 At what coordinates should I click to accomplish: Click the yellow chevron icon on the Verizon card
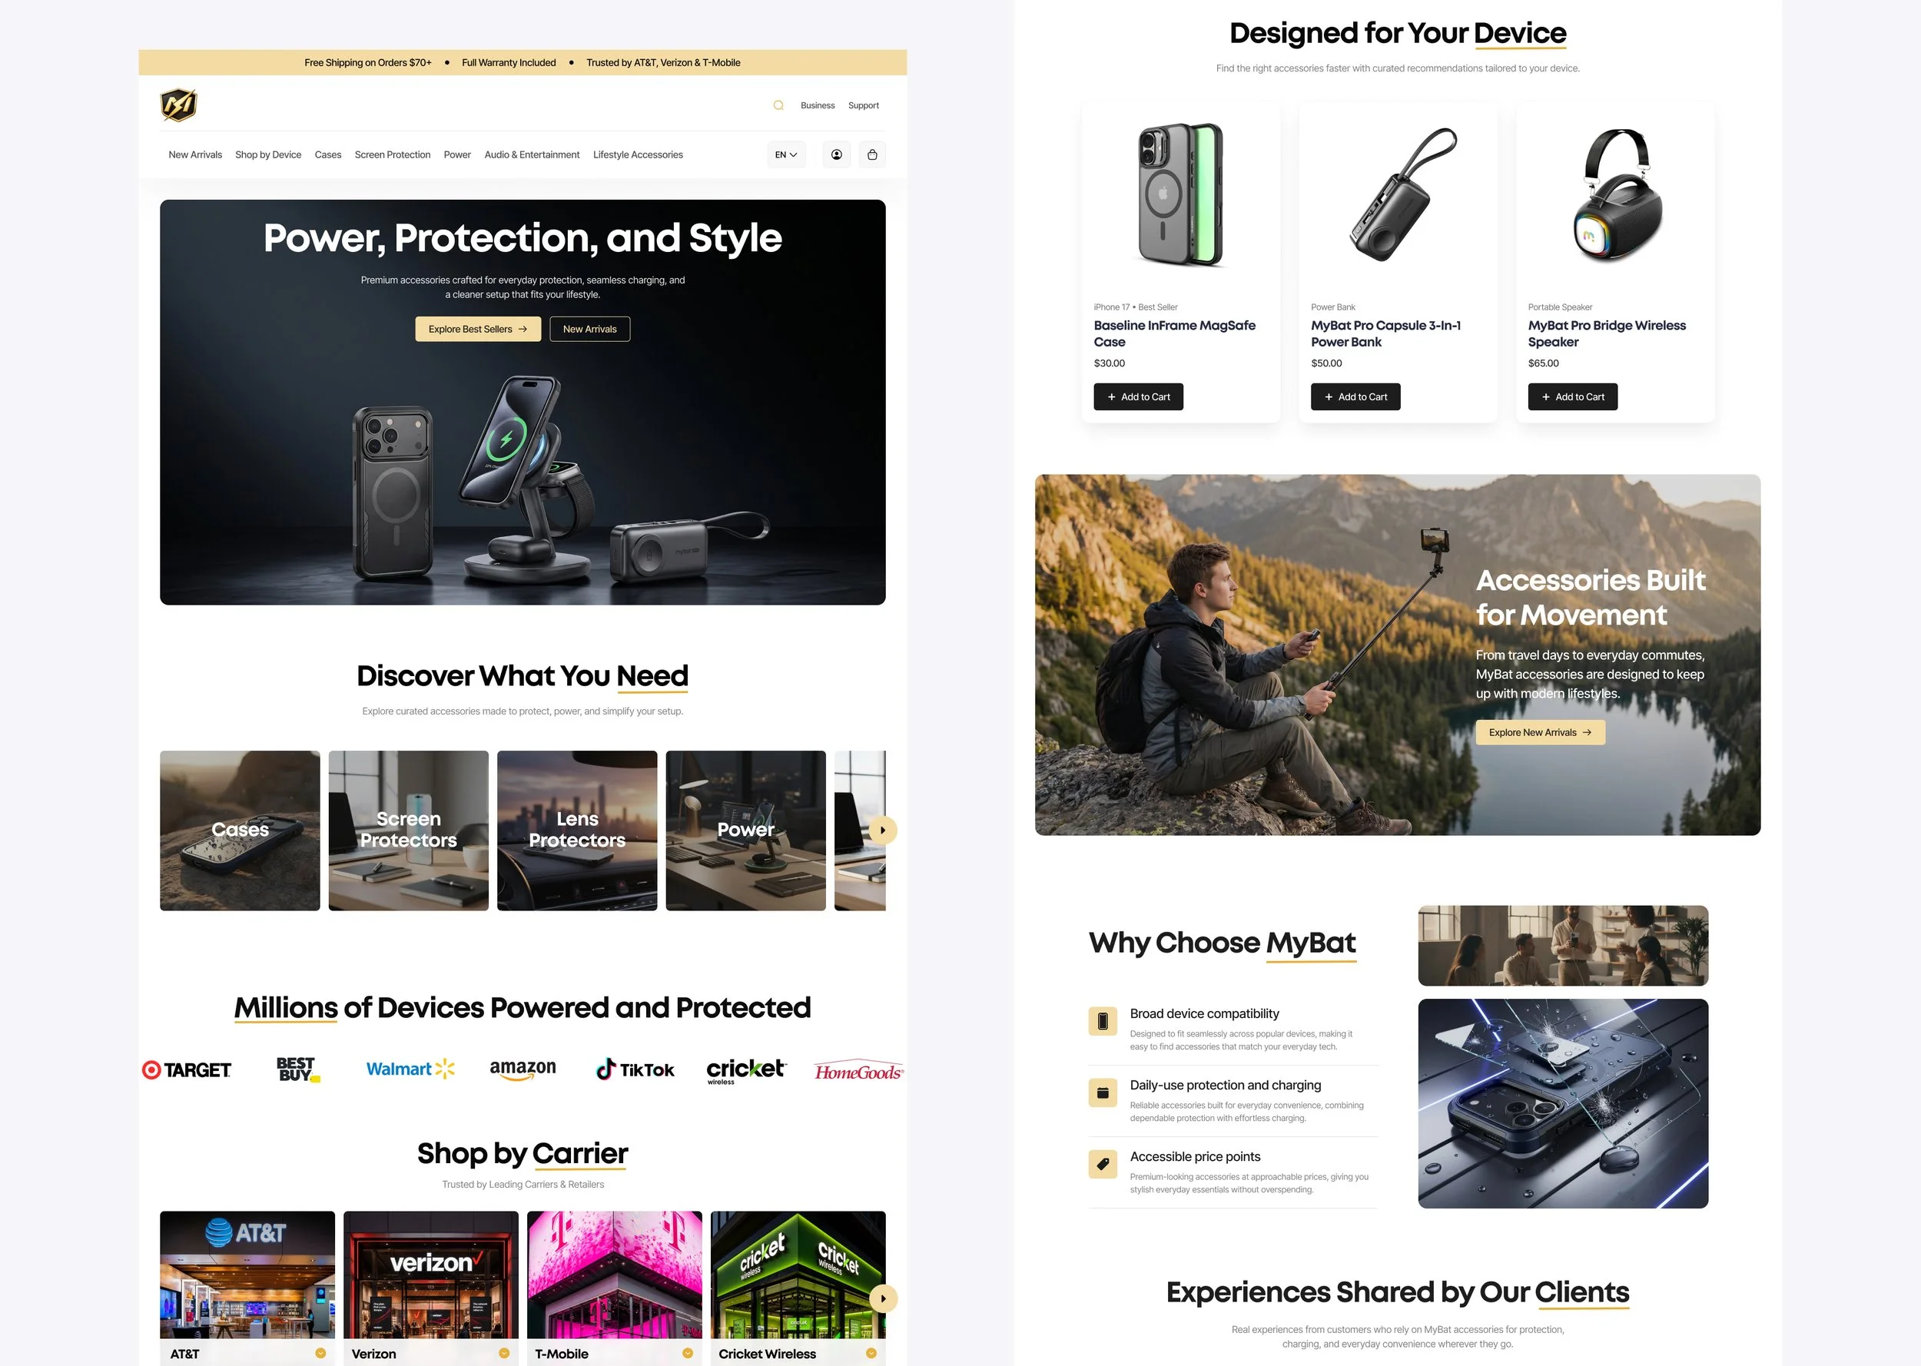tap(504, 1354)
